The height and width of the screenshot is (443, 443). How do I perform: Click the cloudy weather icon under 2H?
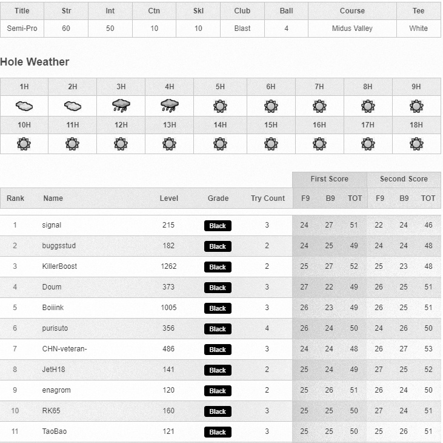coord(73,106)
